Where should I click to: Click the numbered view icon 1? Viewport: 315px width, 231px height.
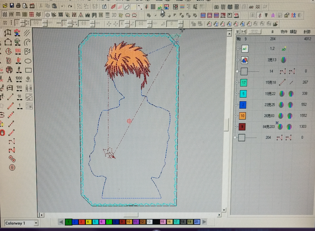click(x=209, y=24)
